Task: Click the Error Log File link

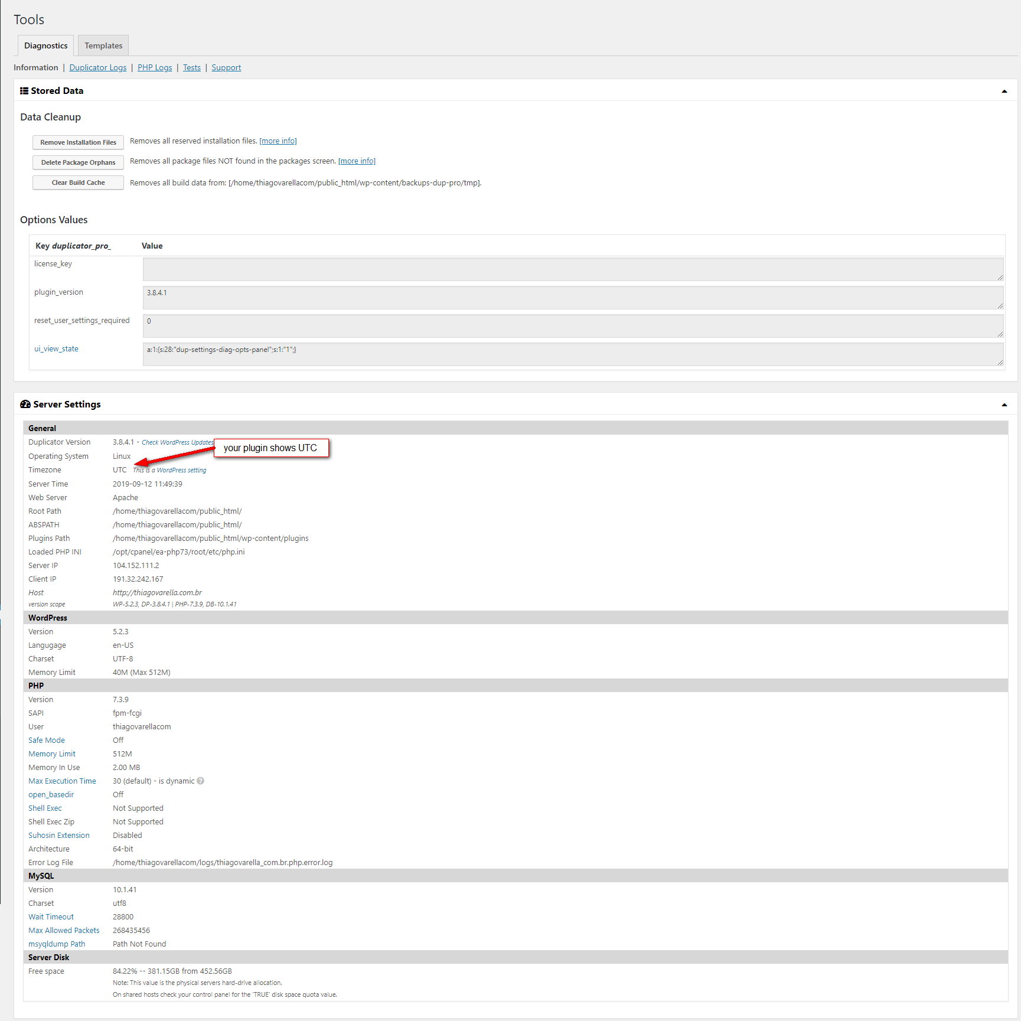Action: (51, 863)
